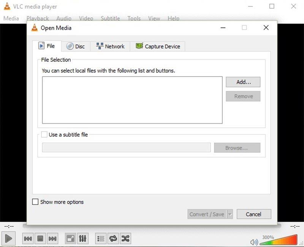Viewport: 304px width, 247px height.
Task: Show the playlist via list icon
Action: pos(101,239)
